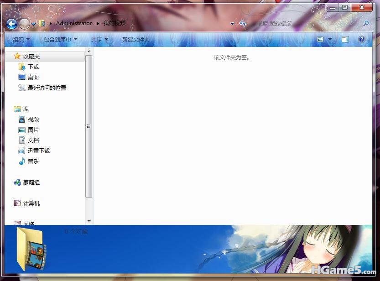Click the 收藏夹 star icon
Viewport: 380px width, 281px height.
tap(17, 56)
